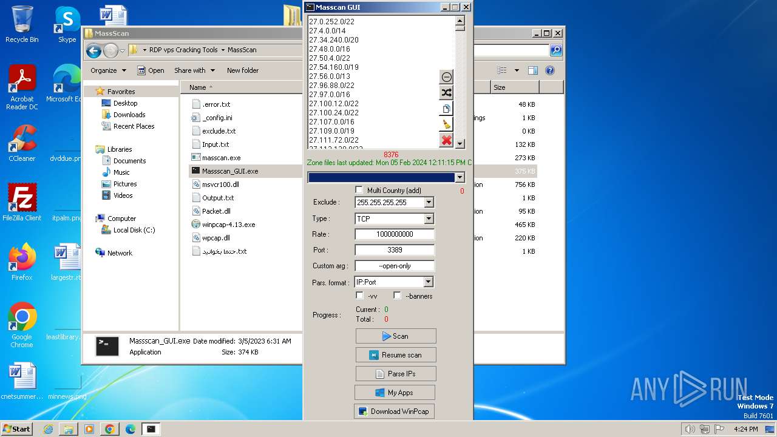Click the Rate input field
This screenshot has height=437, width=777.
pyautogui.click(x=395, y=234)
